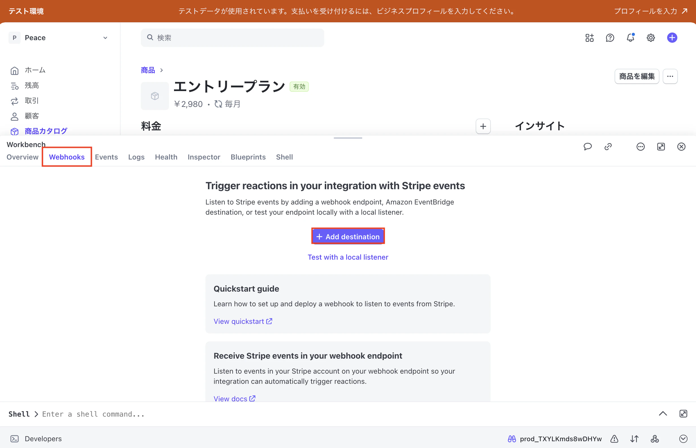Click product ID prod_TXYLKmds8wDHYw
The width and height of the screenshot is (696, 448).
point(560,439)
